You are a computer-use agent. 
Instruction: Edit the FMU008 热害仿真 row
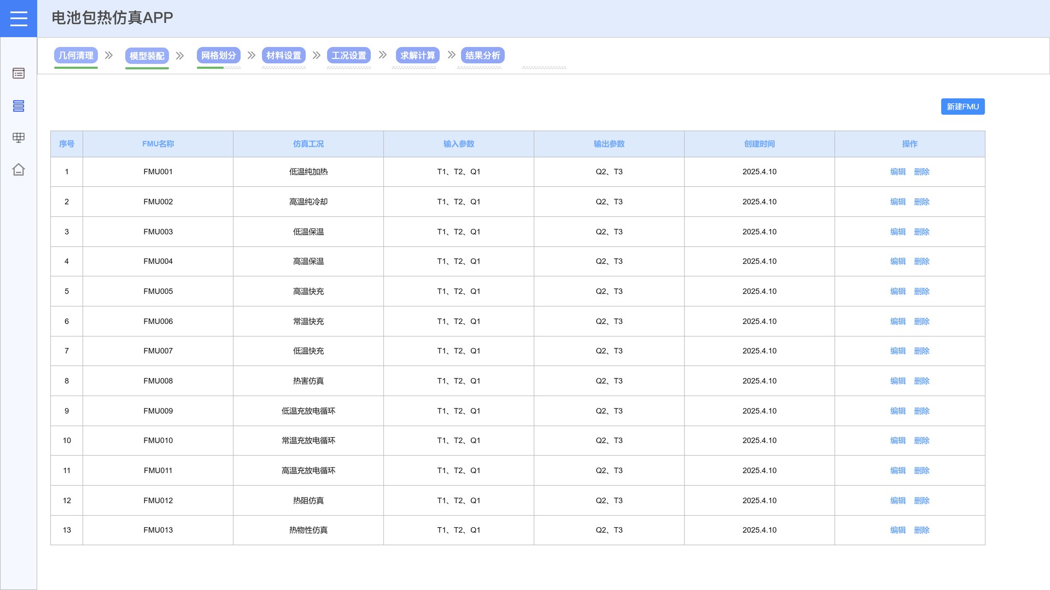(898, 381)
